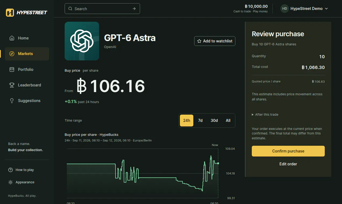Viewport: 342px width, 204px height.
Task: Click the Europe/Berlin date range caption
Action: coord(108,140)
